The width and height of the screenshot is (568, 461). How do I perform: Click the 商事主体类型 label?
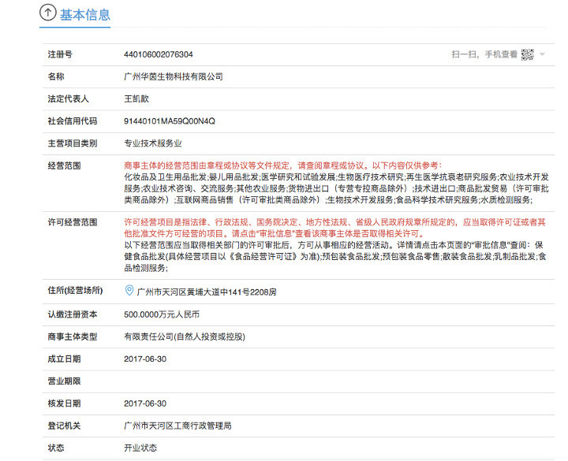73,337
